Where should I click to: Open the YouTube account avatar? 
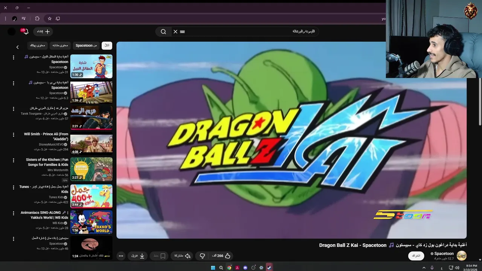pyautogui.click(x=12, y=32)
